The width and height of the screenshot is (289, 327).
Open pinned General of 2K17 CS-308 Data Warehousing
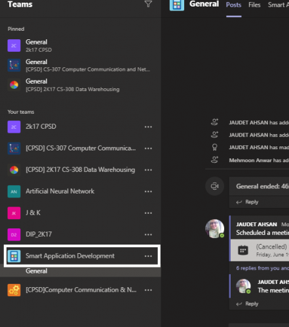(81, 85)
